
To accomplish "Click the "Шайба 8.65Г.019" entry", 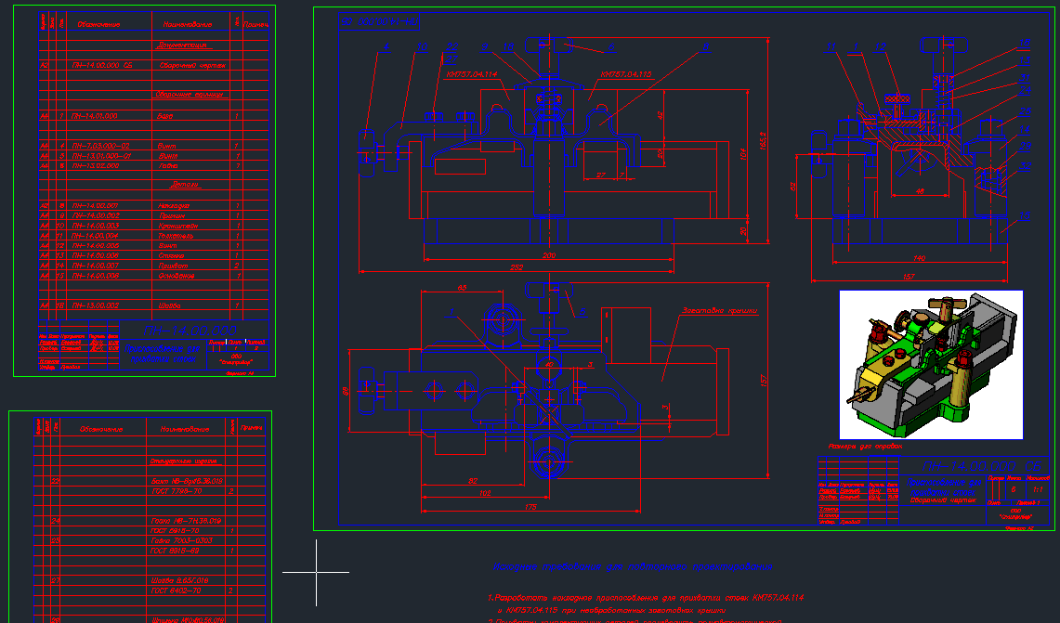I will point(180,580).
